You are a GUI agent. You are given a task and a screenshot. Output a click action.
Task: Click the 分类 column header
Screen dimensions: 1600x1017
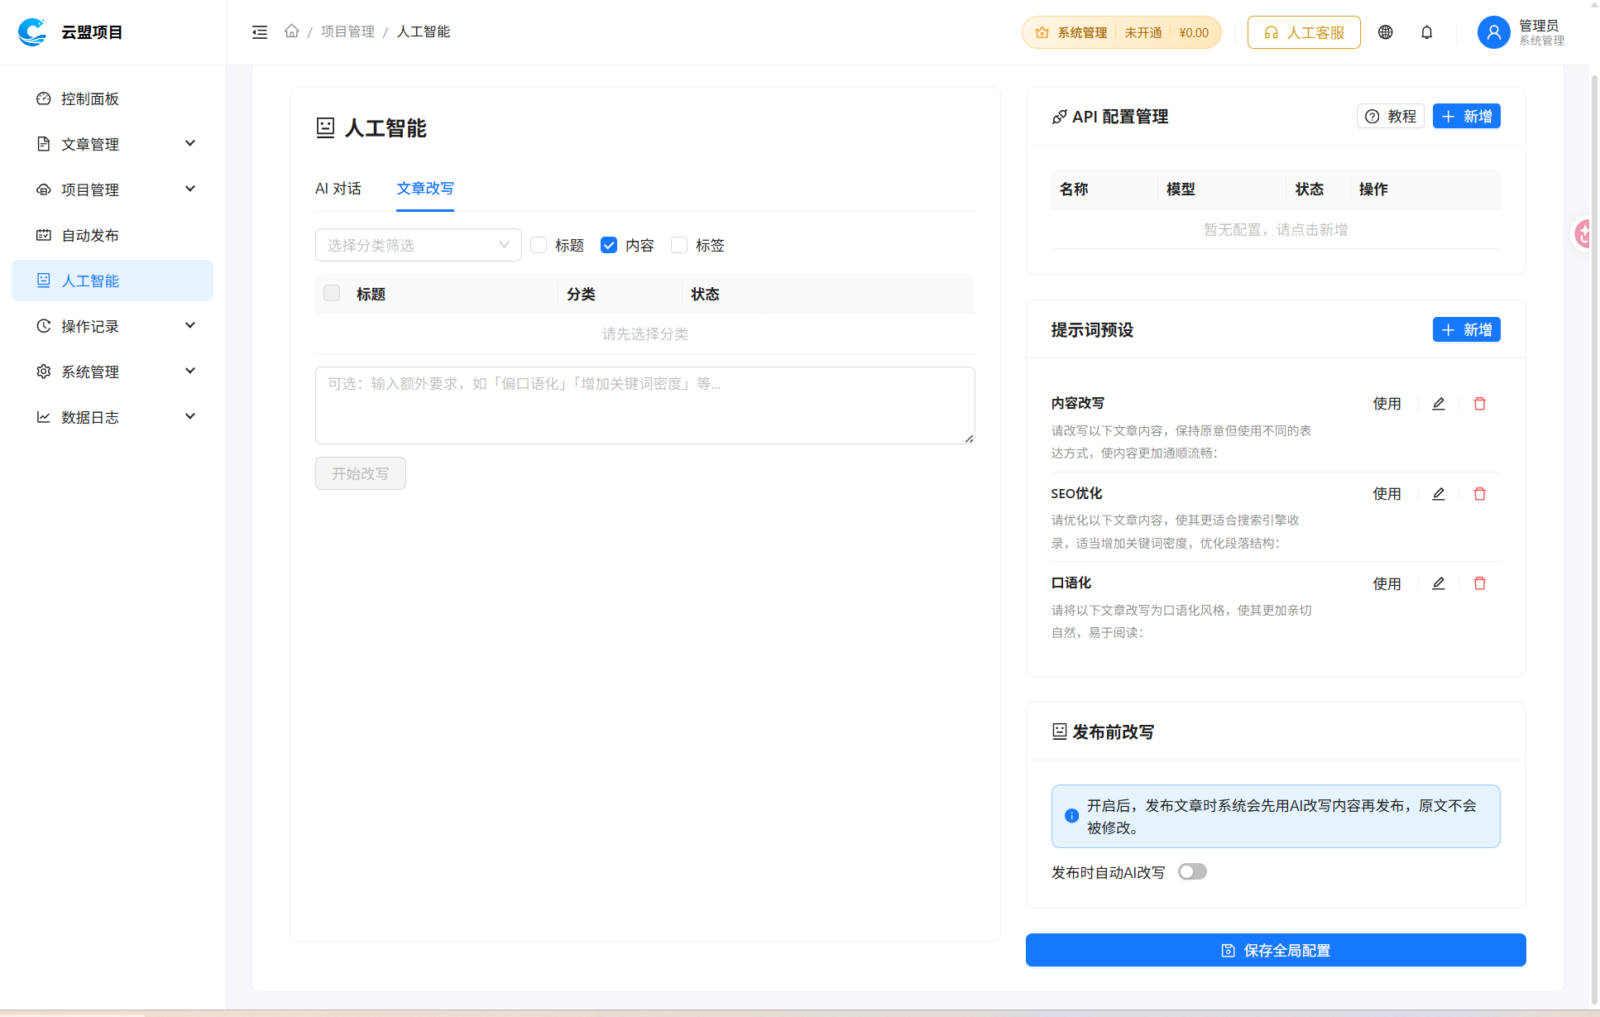[581, 294]
